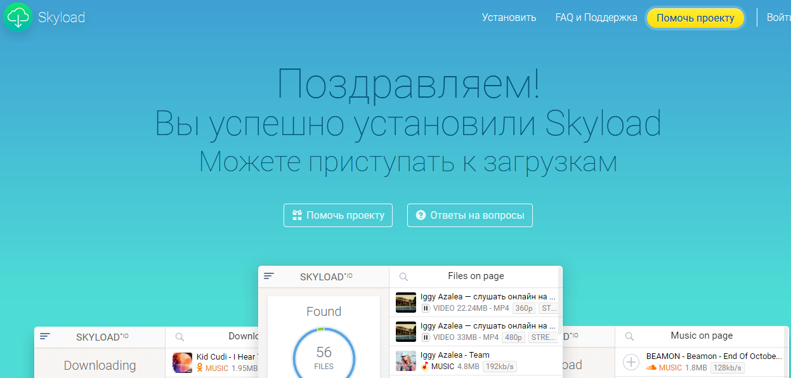The width and height of the screenshot is (791, 378).
Task: Click Kid Cudi - I Hear track title
Action: [x=226, y=357]
